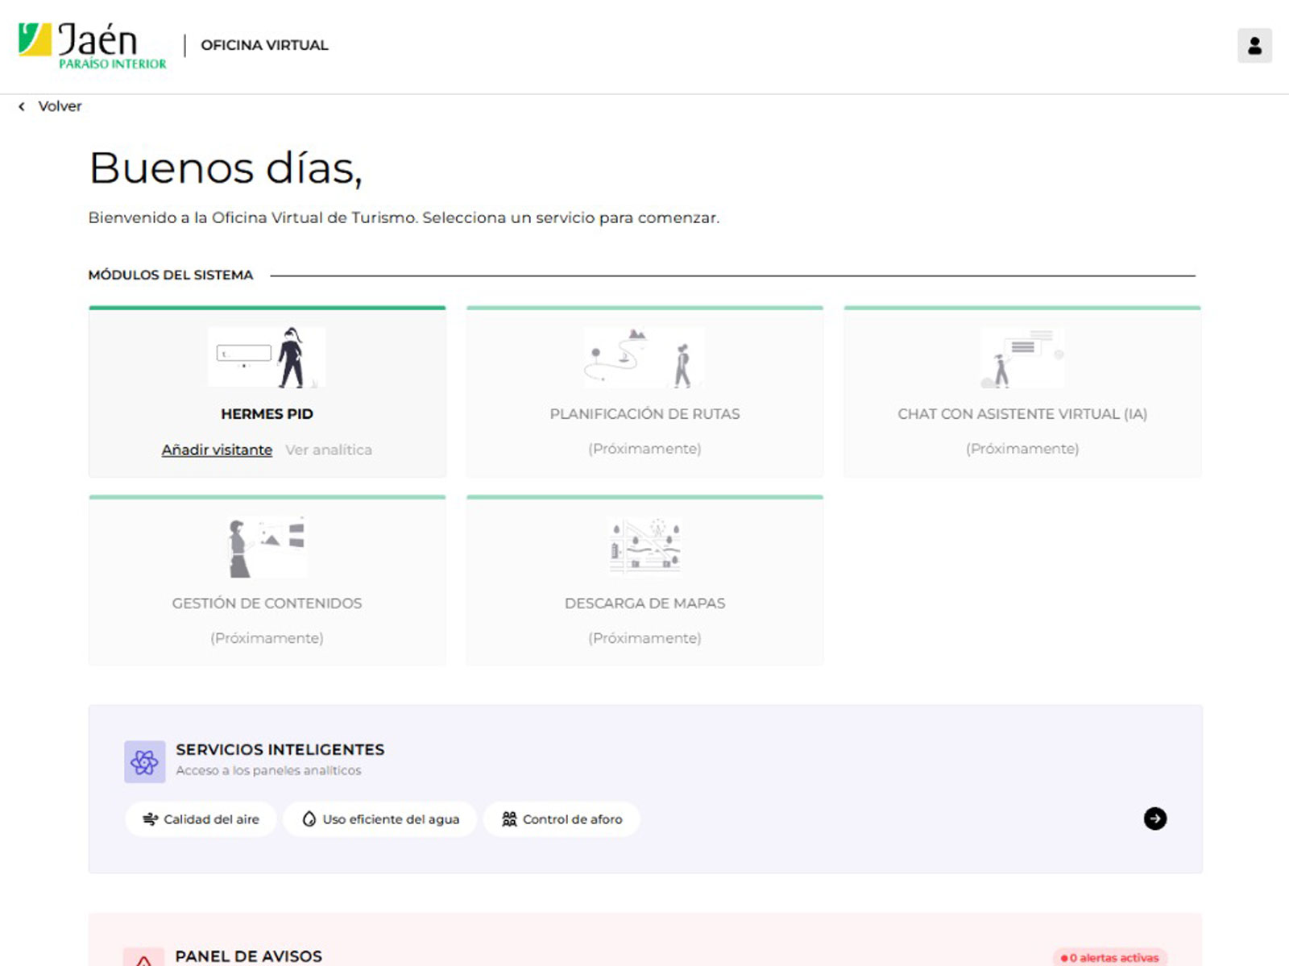Click Próximamente under Gestión de contenidos
This screenshot has width=1289, height=966.
pyautogui.click(x=267, y=638)
